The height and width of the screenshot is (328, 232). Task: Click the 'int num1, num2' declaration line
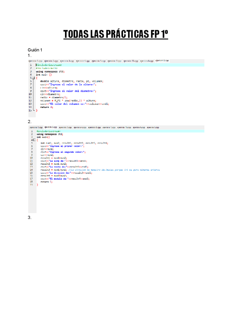click(74, 143)
